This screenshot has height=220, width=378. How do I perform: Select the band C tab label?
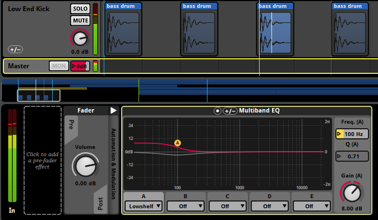227,196
